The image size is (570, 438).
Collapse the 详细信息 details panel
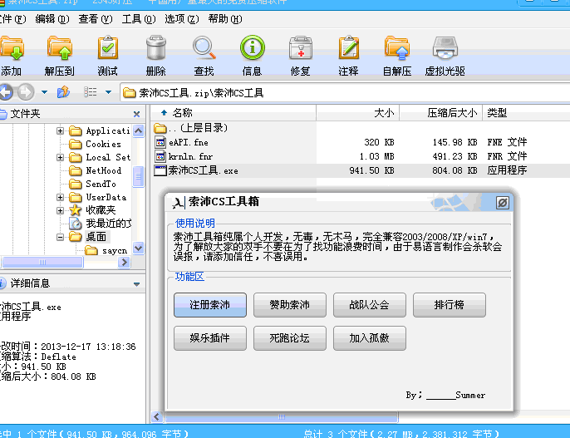pyautogui.click(x=137, y=283)
